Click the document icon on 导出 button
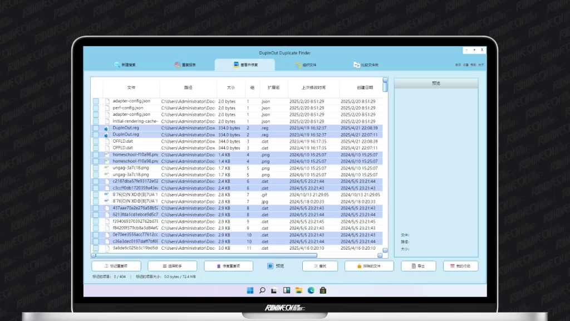Screen dimensions: 570x321 point(412,266)
